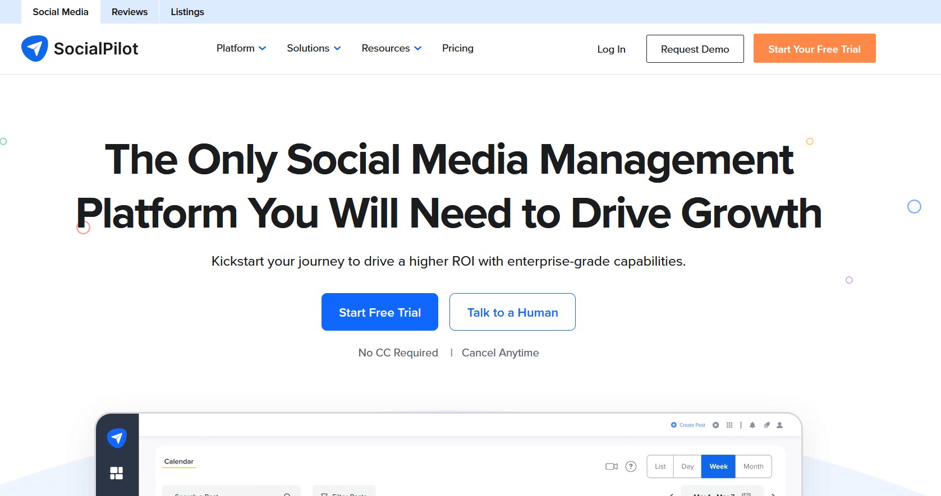Click the orange Start Your Free Trial button
Screen dimensions: 941x496
pos(814,49)
